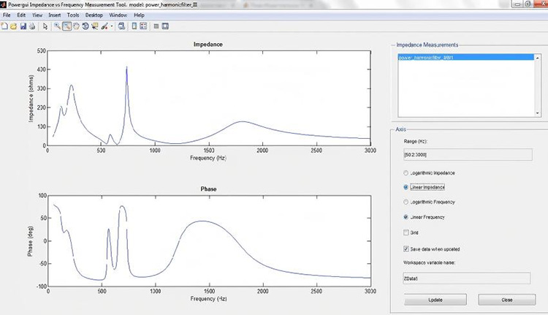The width and height of the screenshot is (548, 315).
Task: Click the Insert Legend icon
Action: click(x=143, y=26)
